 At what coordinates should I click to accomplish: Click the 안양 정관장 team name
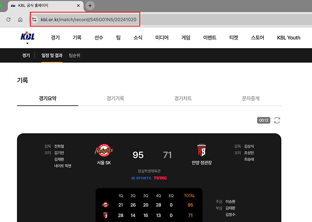click(x=201, y=163)
